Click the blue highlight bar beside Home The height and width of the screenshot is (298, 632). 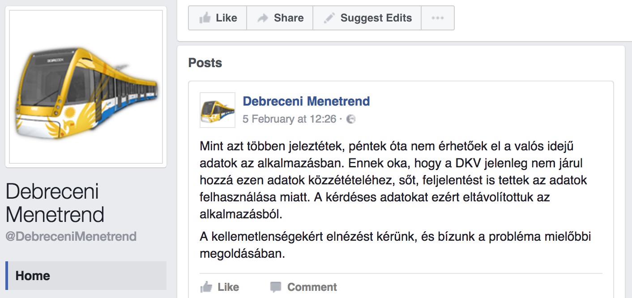click(6, 276)
